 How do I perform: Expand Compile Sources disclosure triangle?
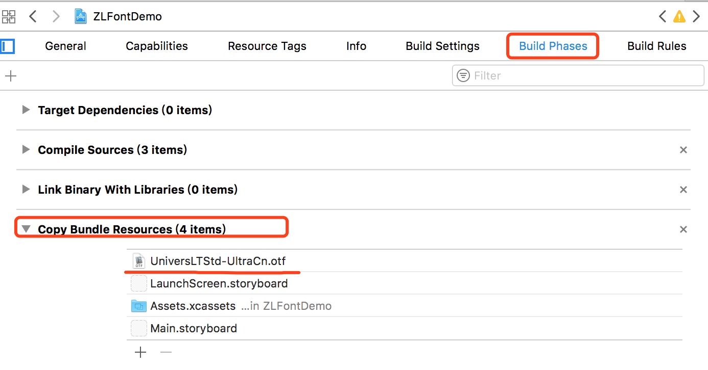coord(26,150)
